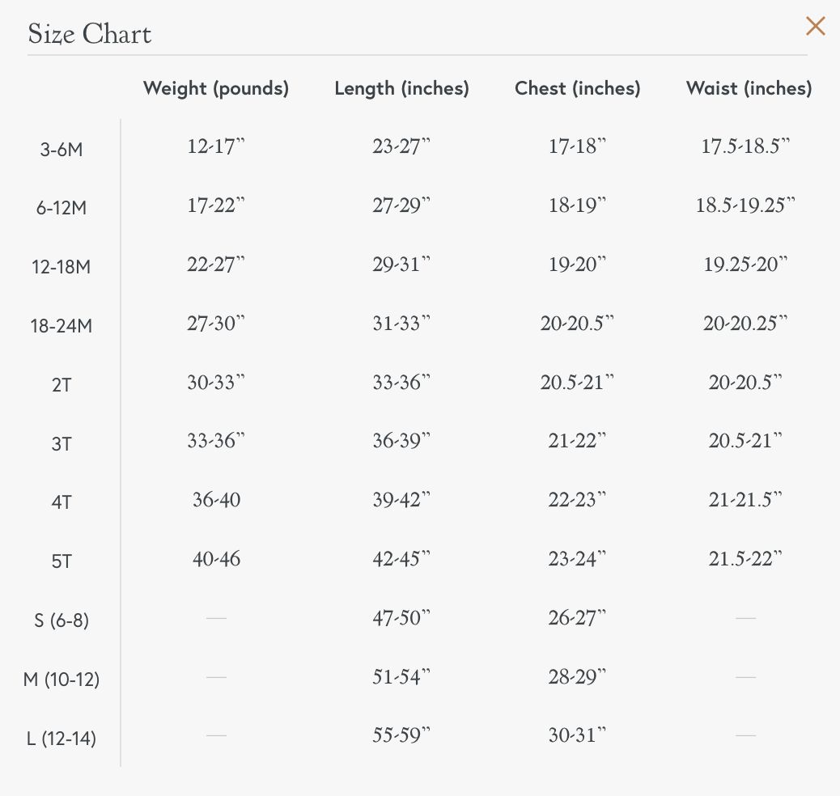Select the 55-59” length value
Image resolution: width=840 pixels, height=796 pixels.
coord(401,735)
